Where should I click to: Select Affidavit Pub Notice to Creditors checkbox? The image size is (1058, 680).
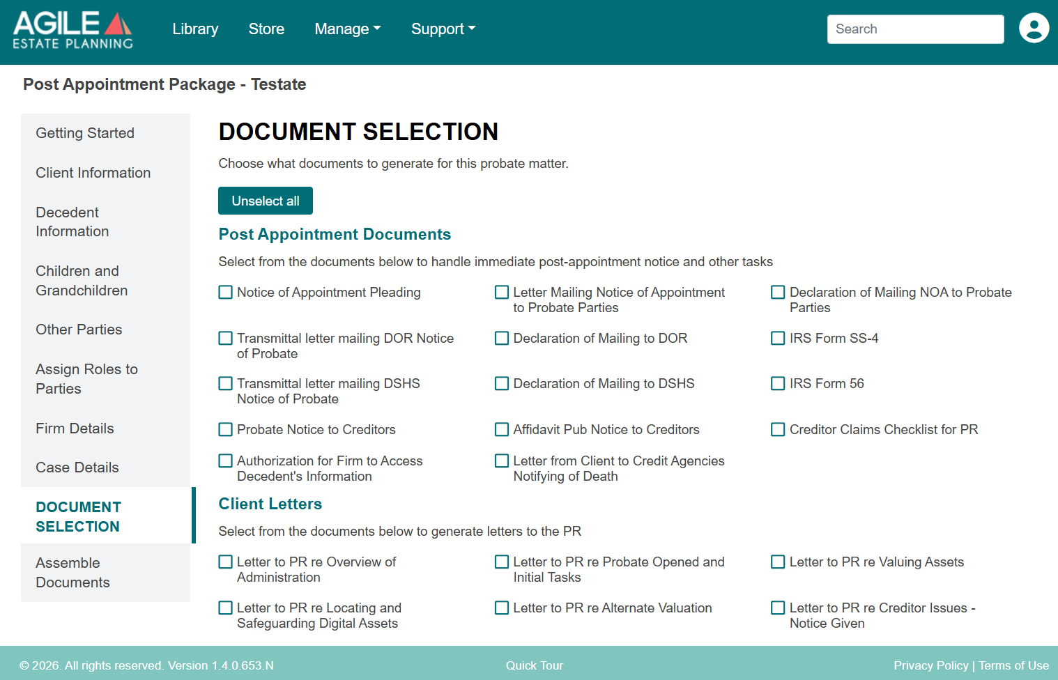502,430
